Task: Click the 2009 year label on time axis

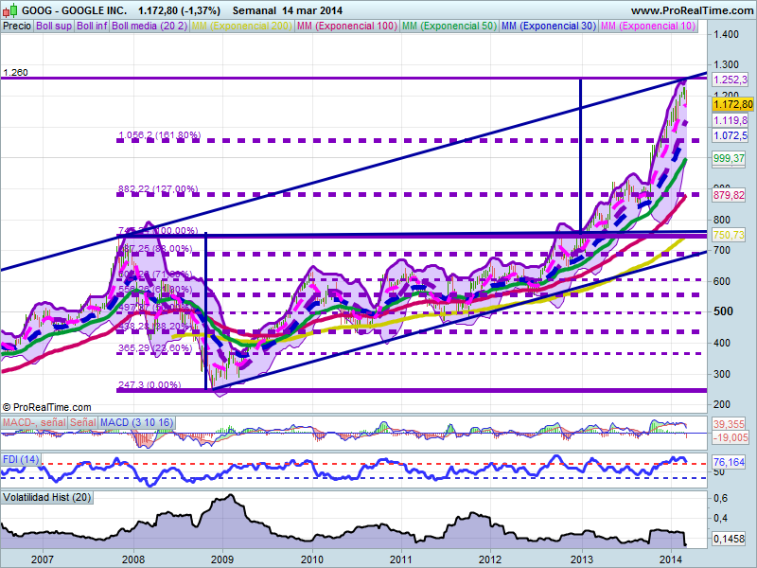Action: 222,559
